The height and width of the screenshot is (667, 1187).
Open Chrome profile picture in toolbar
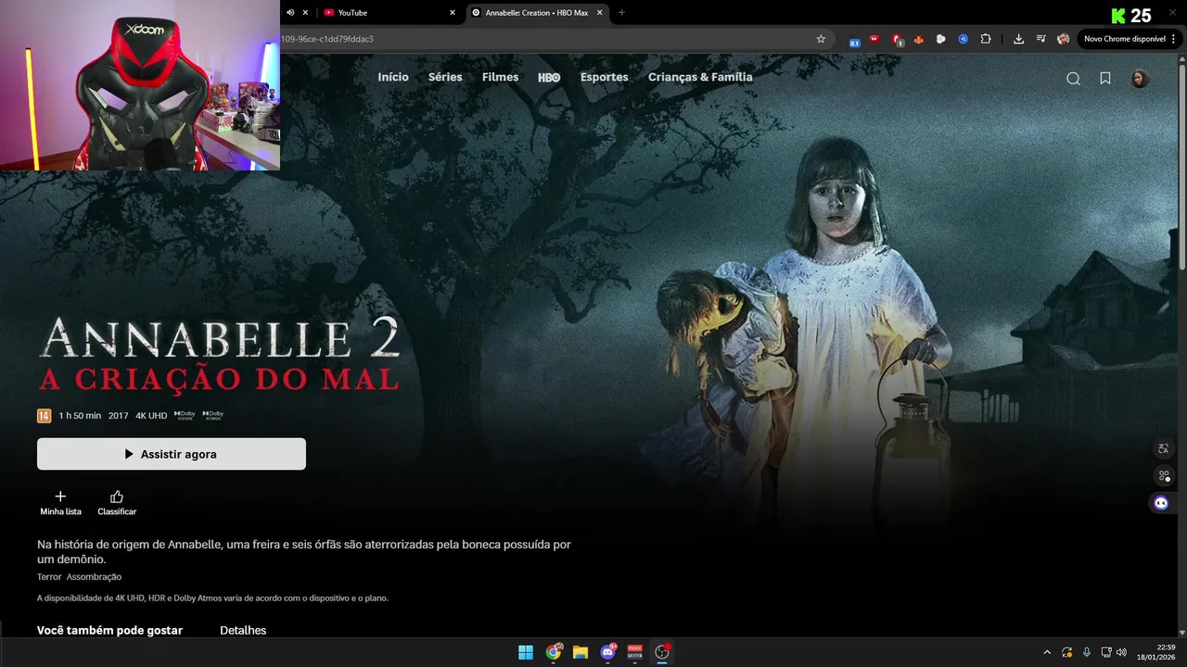point(1063,39)
